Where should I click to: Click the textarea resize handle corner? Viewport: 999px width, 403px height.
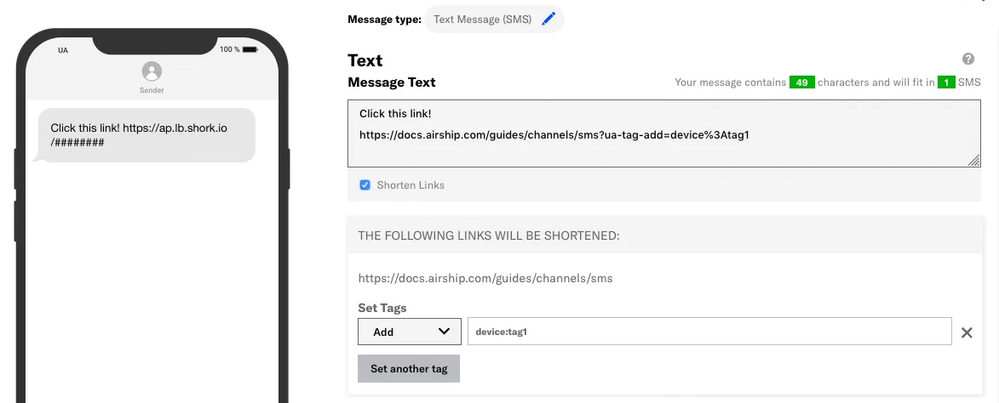pos(975,162)
